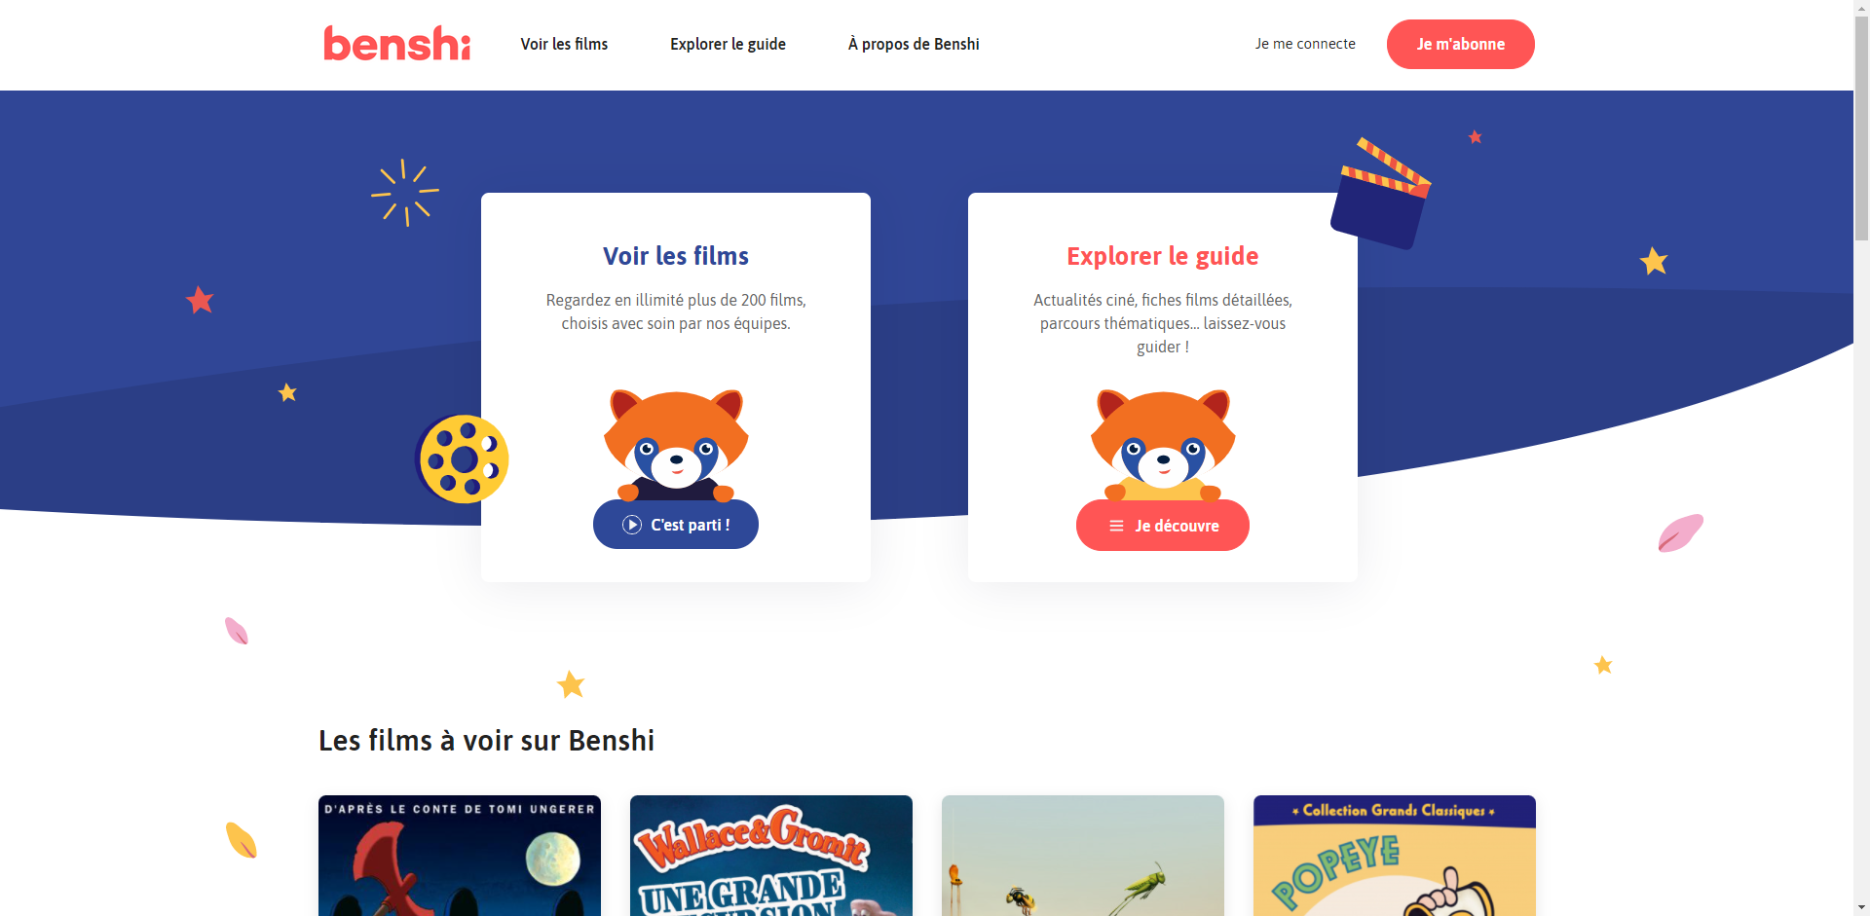Click Je me connecte link
The width and height of the screenshot is (1870, 916).
[x=1305, y=44]
